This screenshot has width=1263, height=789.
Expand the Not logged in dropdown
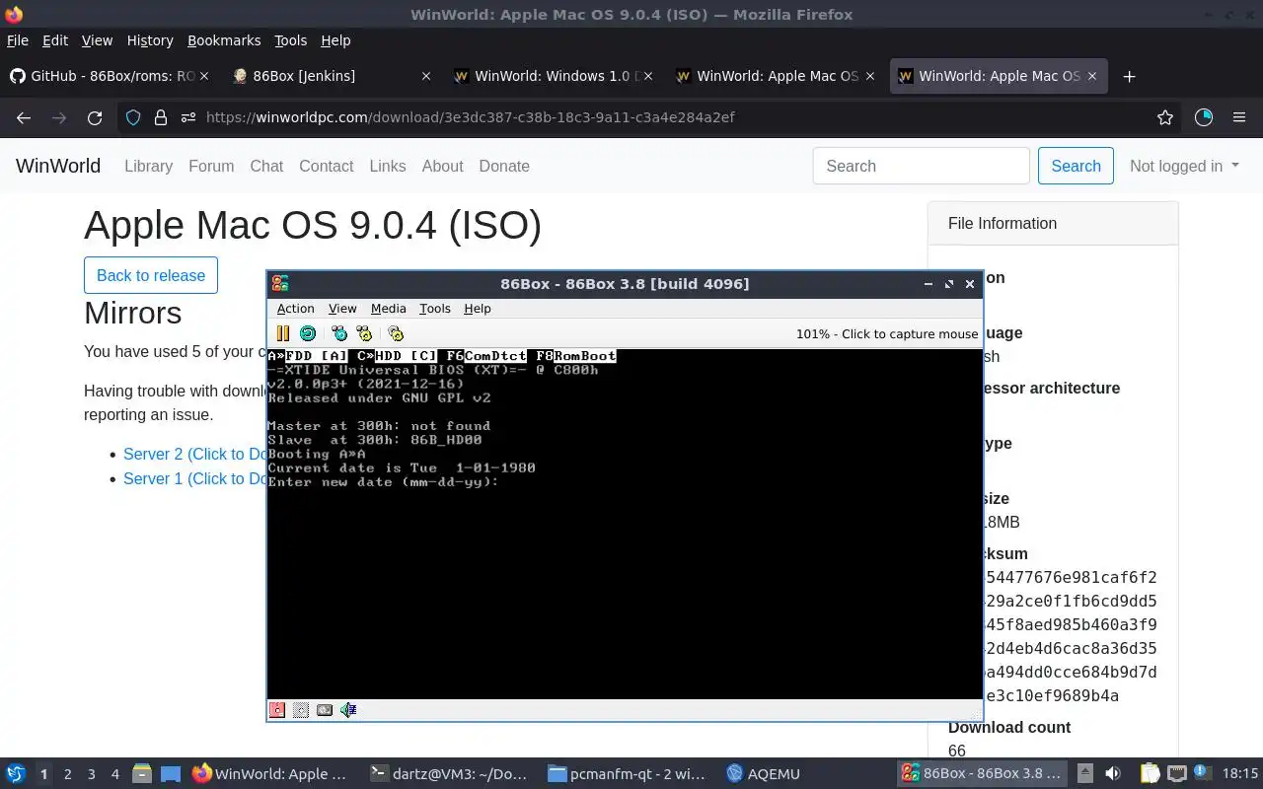point(1184,166)
